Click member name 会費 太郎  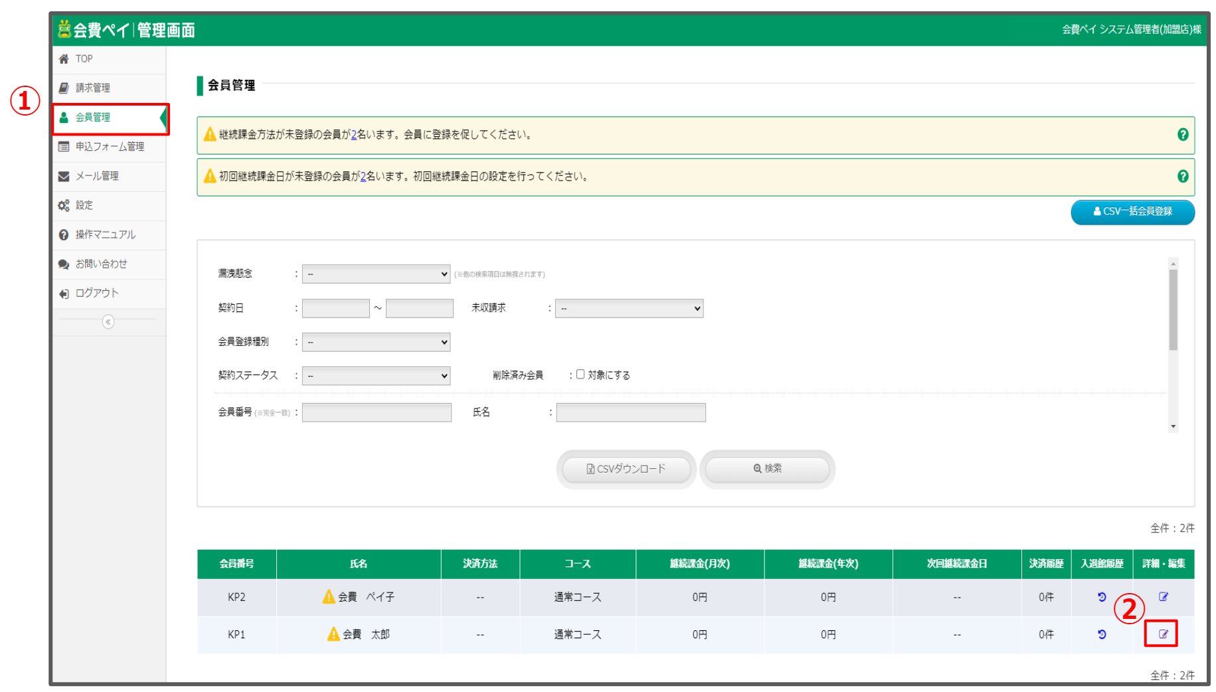[x=366, y=634]
